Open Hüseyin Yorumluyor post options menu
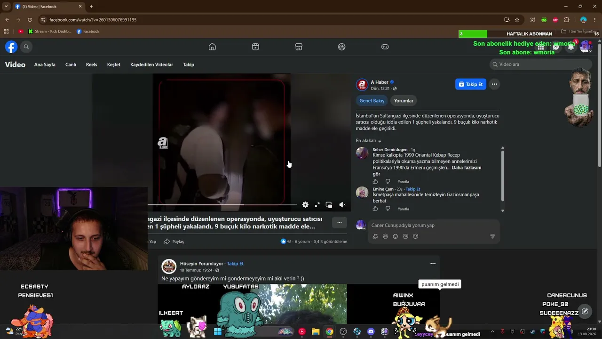 coord(433,264)
